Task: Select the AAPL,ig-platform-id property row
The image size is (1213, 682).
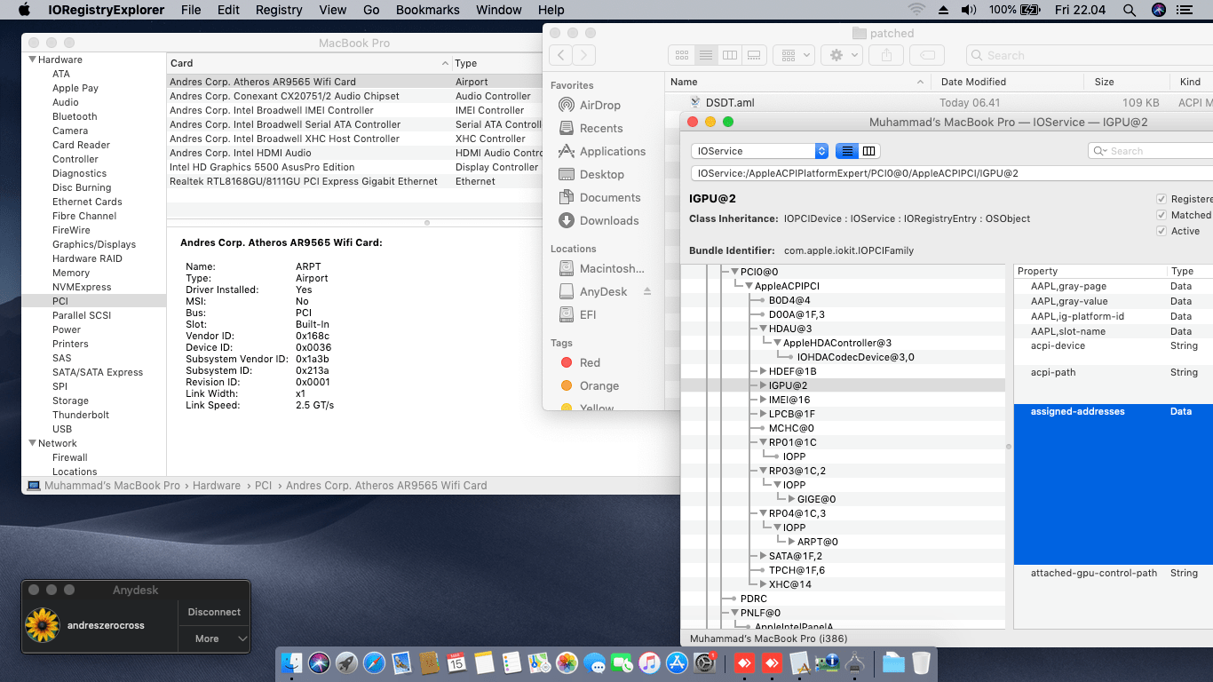Action: [1114, 316]
